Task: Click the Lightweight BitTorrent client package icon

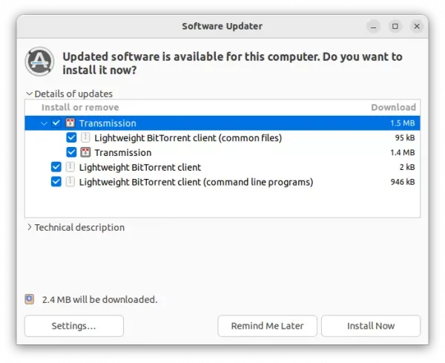Action: (70, 167)
